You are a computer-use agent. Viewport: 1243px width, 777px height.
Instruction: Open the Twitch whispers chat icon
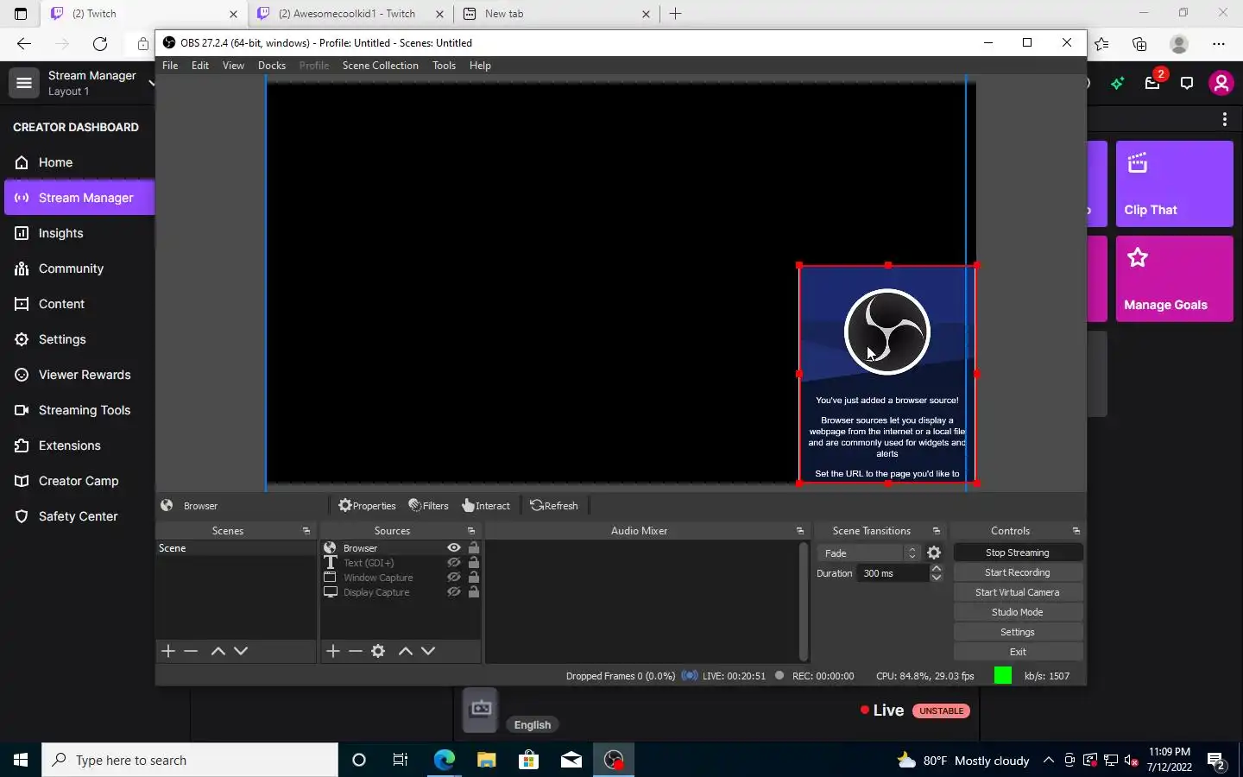pos(1187,83)
